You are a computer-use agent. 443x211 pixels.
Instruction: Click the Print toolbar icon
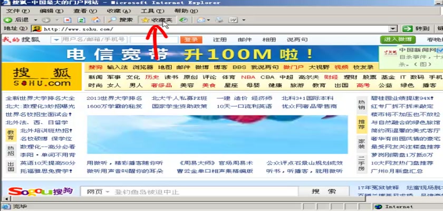pyautogui.click(x=219, y=20)
